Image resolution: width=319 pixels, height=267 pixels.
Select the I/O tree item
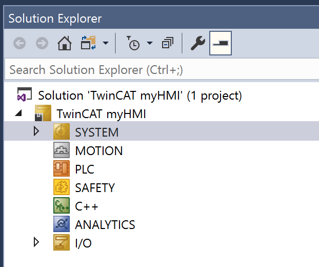tap(83, 243)
